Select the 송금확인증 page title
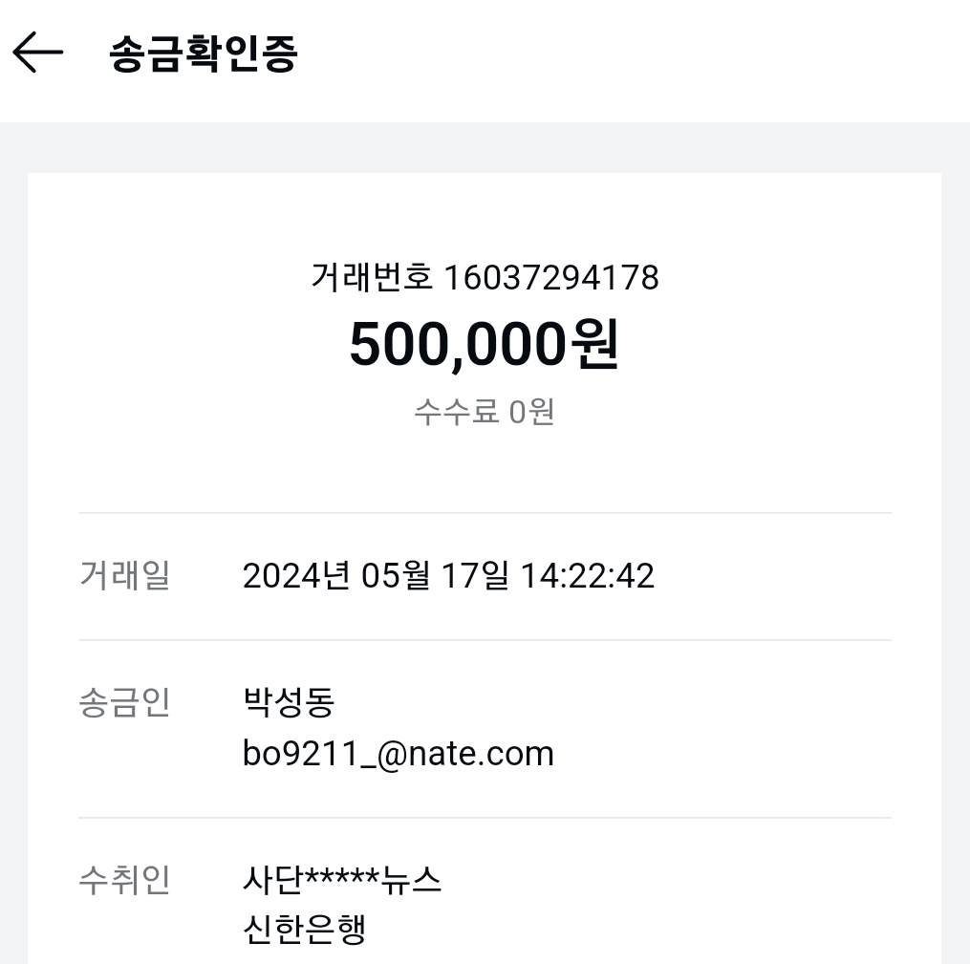The width and height of the screenshot is (970, 964). pyautogui.click(x=204, y=54)
